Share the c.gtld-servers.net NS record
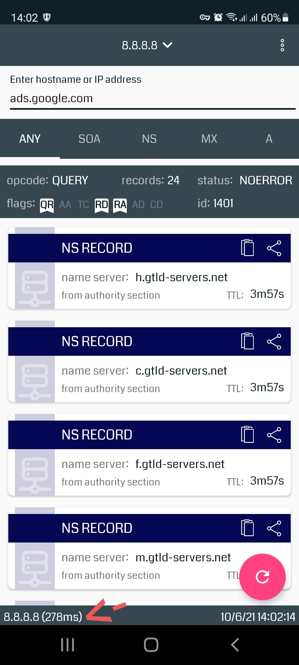The image size is (299, 665). pyautogui.click(x=274, y=341)
